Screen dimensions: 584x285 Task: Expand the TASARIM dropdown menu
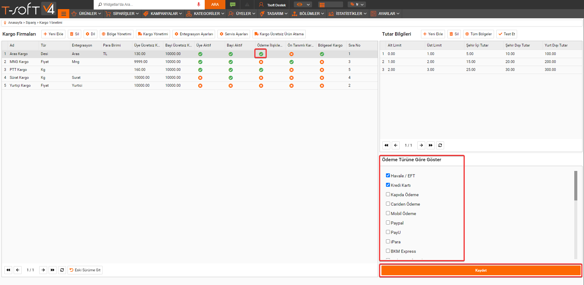[x=274, y=14]
